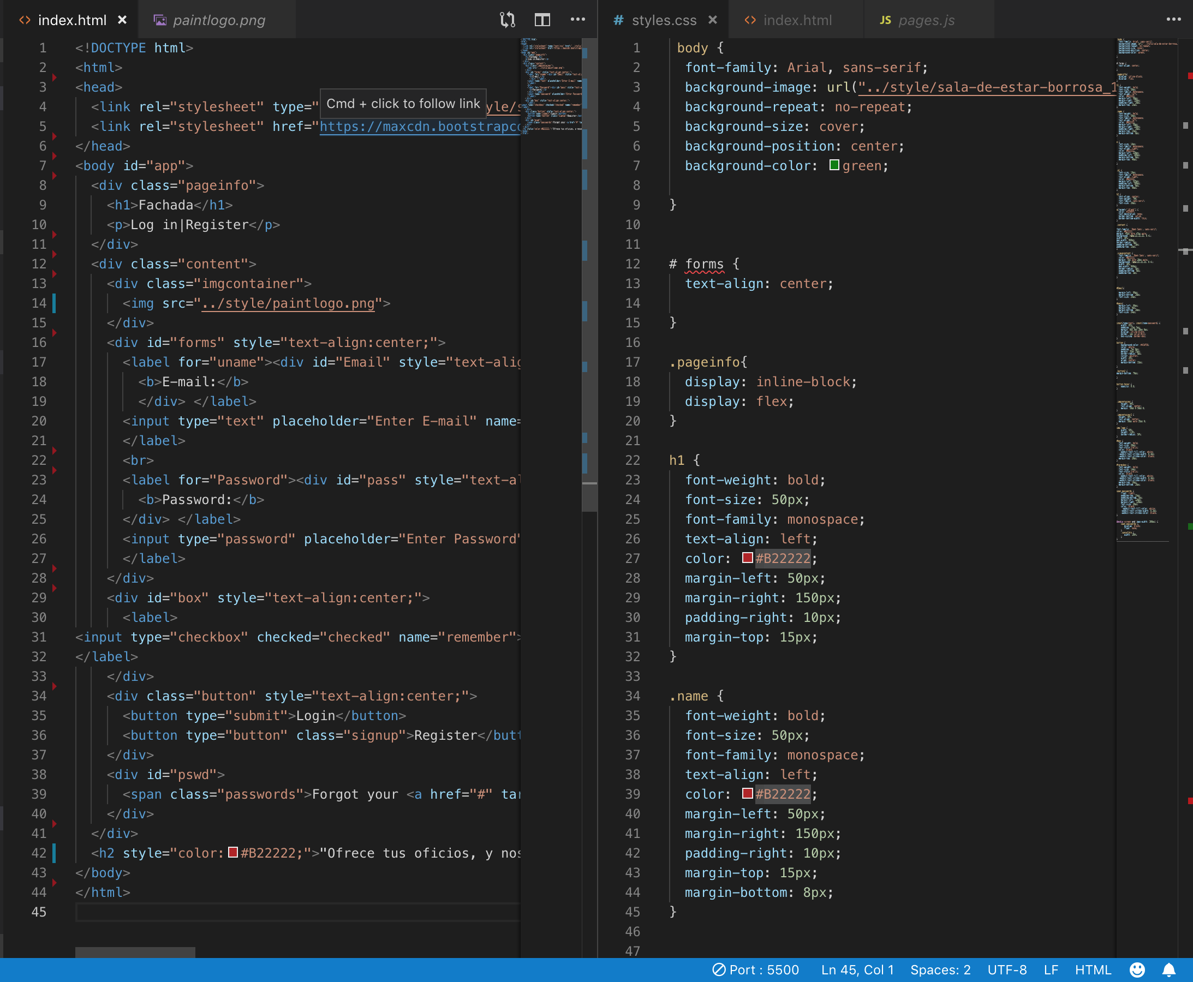Viewport: 1193px width, 982px height.
Task: Click the Open Changes compare icon
Action: [x=507, y=20]
